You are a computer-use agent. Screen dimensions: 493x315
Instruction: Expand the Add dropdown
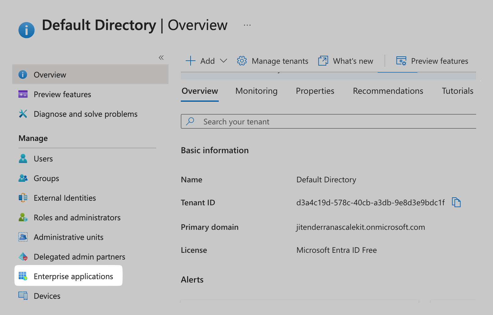pos(223,61)
